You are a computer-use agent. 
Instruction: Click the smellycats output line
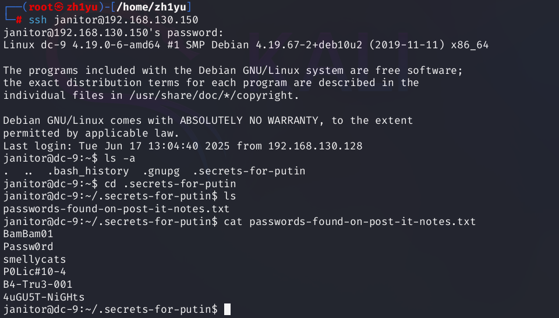[x=34, y=259]
